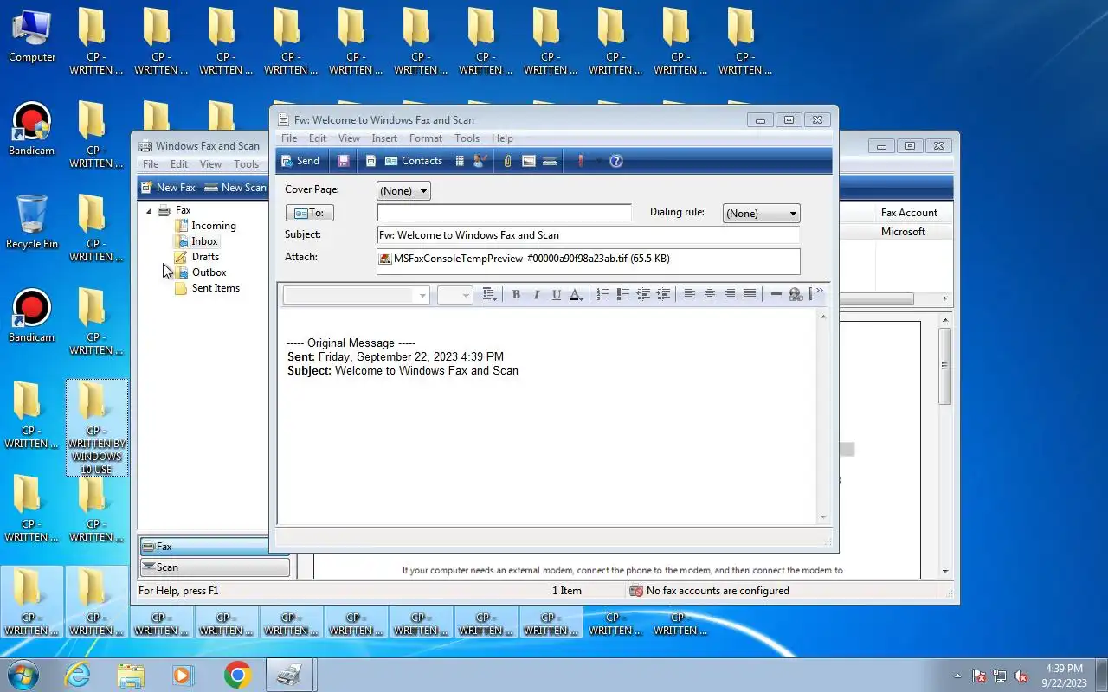This screenshot has height=692, width=1108.
Task: Click the Insert Picture toolbar icon
Action: coord(529,161)
